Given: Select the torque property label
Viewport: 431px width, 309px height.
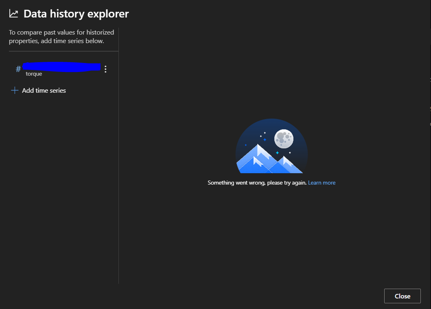Looking at the screenshot, I should 34,74.
